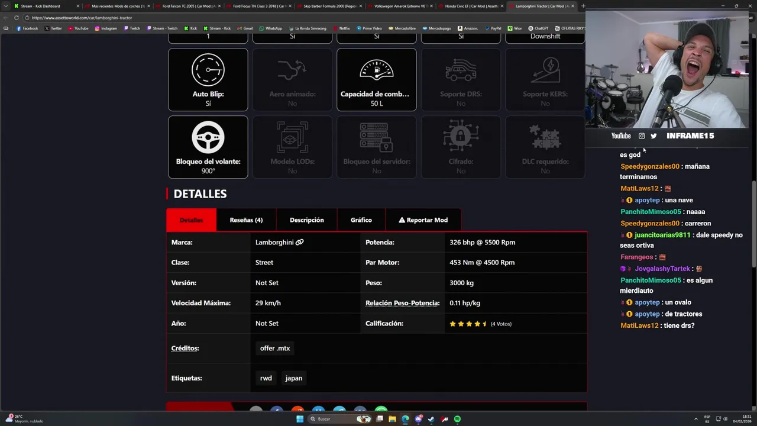Screen dimensions: 757x426
Task: Switch to Stream - Kick Dashboard browser tab
Action: [x=46, y=6]
